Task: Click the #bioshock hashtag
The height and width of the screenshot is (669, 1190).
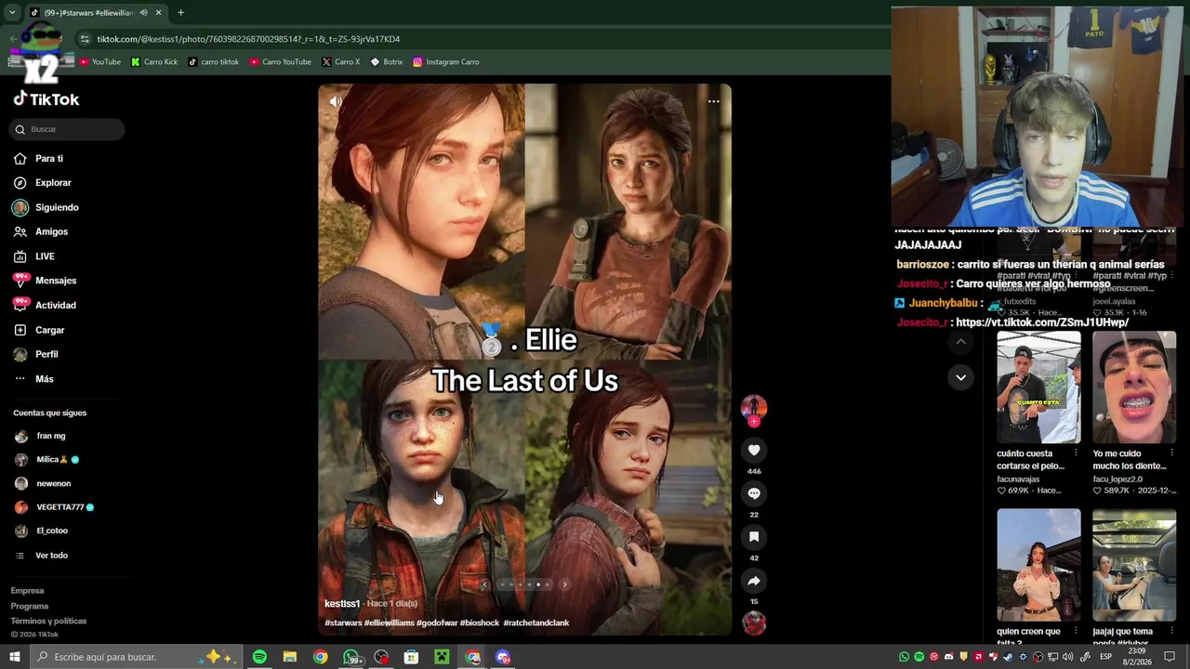Action: [x=481, y=623]
